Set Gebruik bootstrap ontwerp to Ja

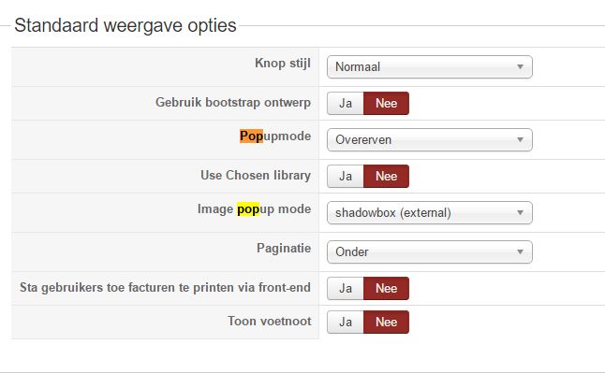pyautogui.click(x=346, y=103)
